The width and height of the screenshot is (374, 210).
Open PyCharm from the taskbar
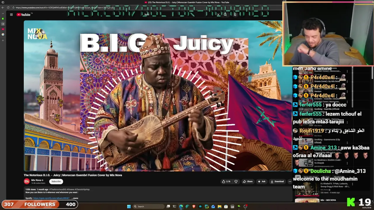[207, 206]
